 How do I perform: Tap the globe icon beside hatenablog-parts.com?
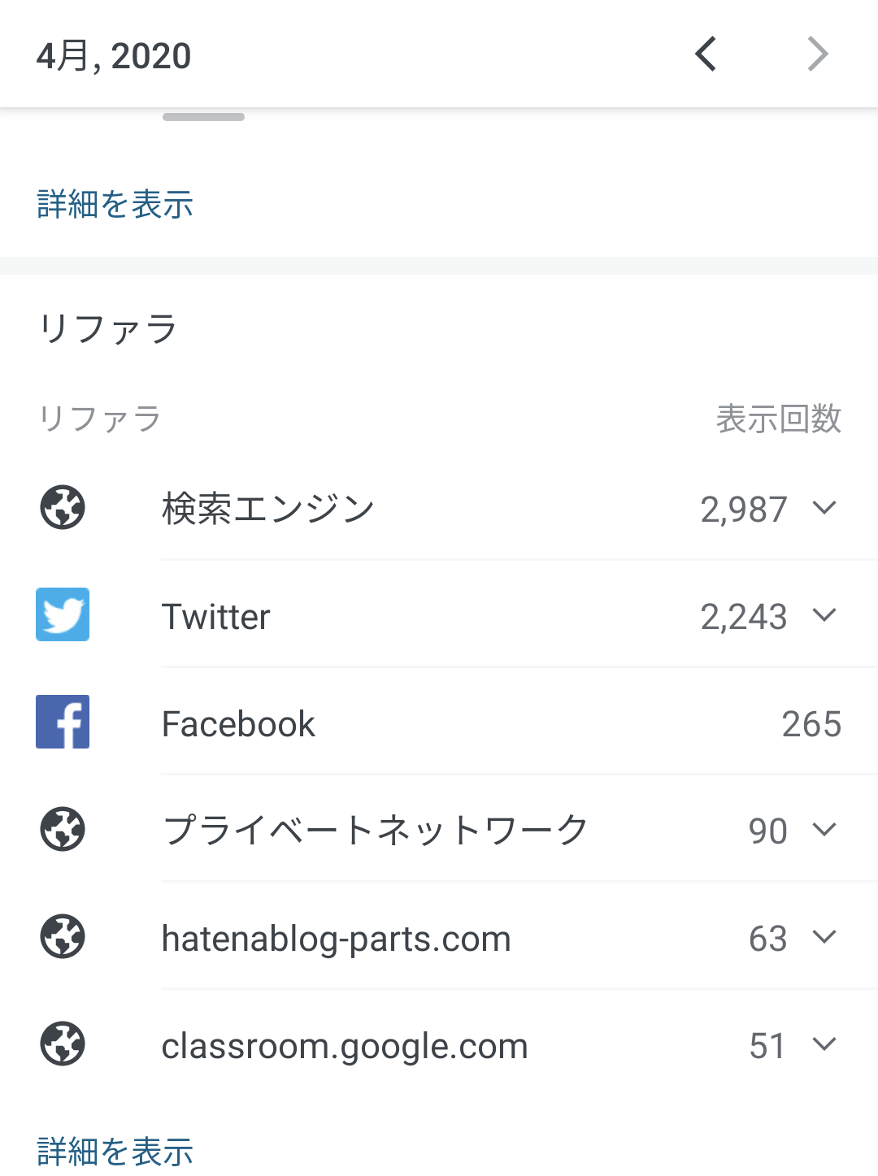(63, 936)
